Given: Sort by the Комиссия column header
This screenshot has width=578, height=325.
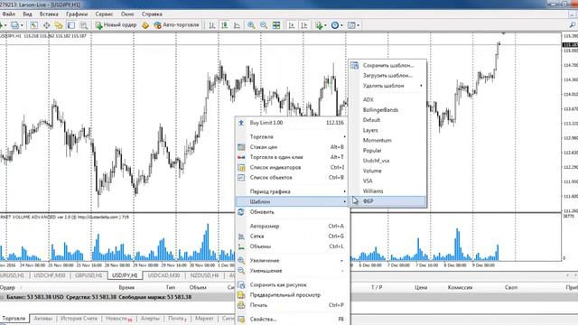Looking at the screenshot, I should pos(460,287).
